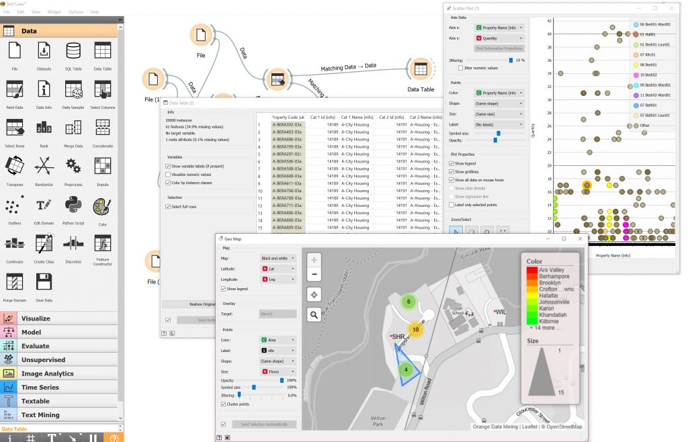688x442 pixels.
Task: Zoom in on the Geo Map
Action: [313, 260]
